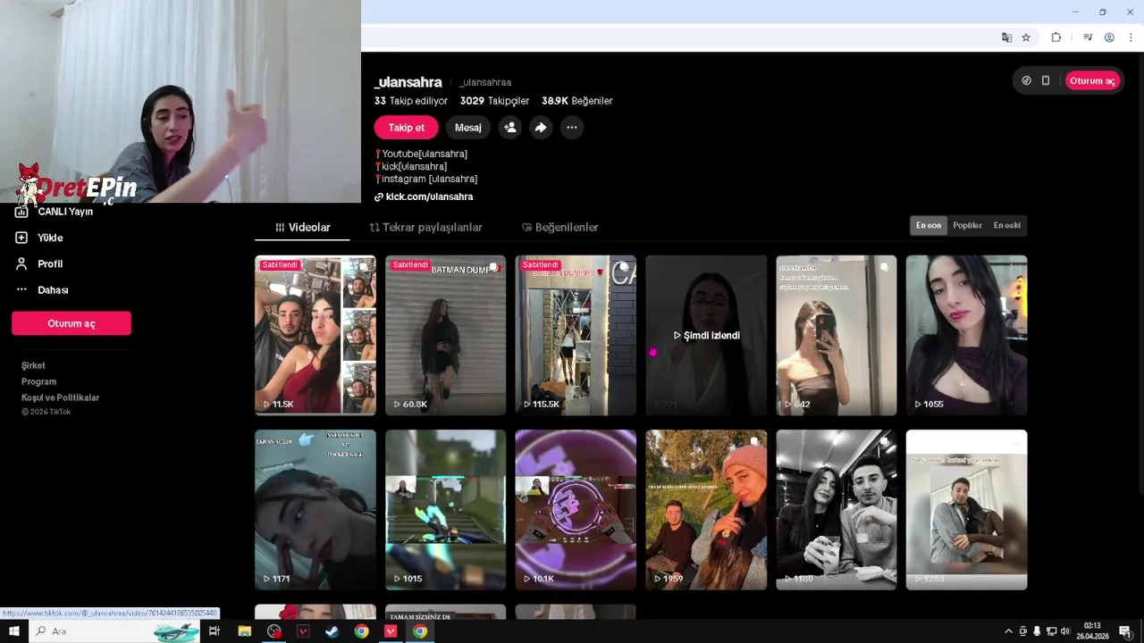Select the En eski sort option
Viewport: 1144px width, 643px height.
tap(1006, 225)
